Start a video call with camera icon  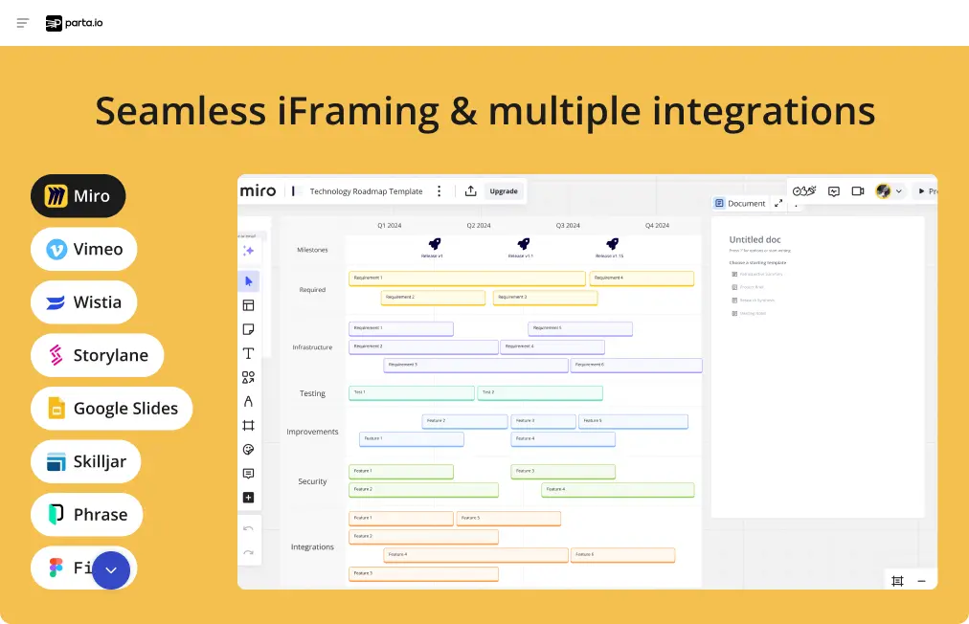coord(858,191)
